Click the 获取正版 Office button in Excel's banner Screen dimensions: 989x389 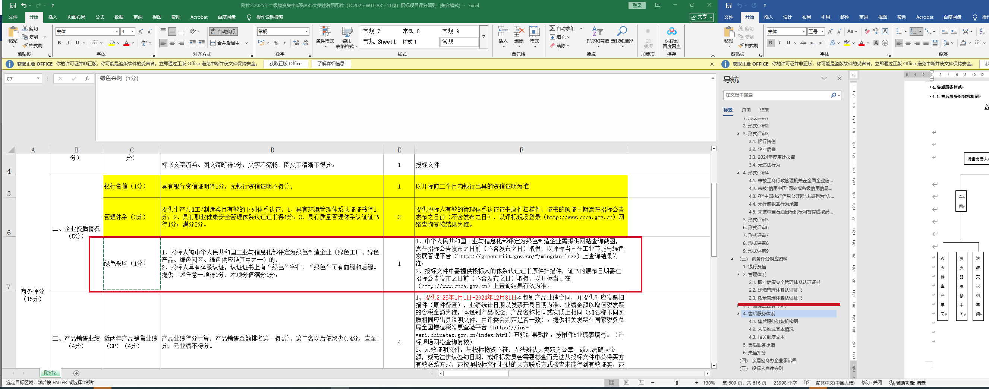[x=286, y=64]
